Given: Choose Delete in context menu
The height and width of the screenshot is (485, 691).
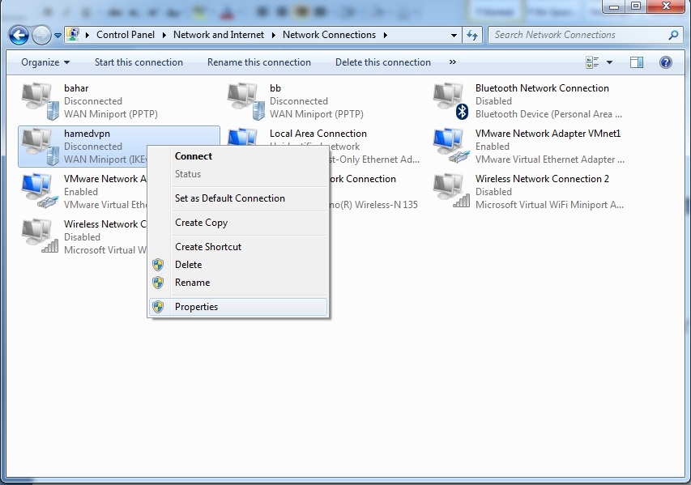Looking at the screenshot, I should click(x=188, y=264).
